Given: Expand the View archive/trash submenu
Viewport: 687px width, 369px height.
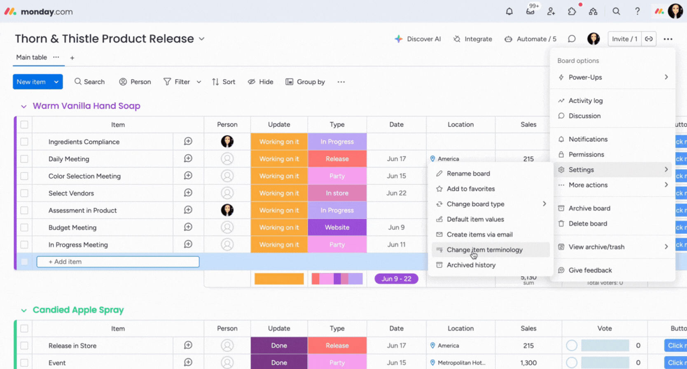Looking at the screenshot, I should (666, 247).
